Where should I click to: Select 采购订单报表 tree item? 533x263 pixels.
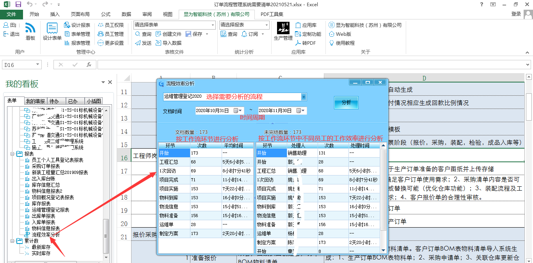46,166
